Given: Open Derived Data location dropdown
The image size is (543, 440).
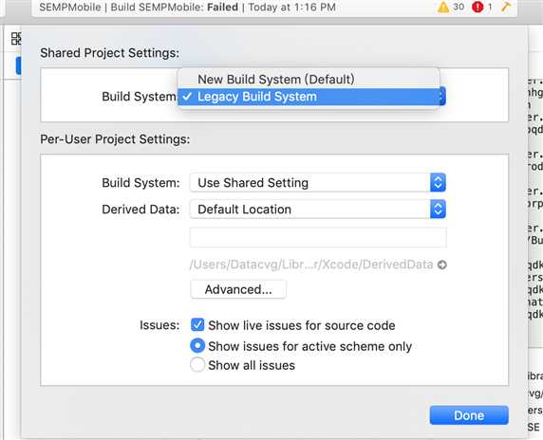Looking at the screenshot, I should click(x=318, y=209).
